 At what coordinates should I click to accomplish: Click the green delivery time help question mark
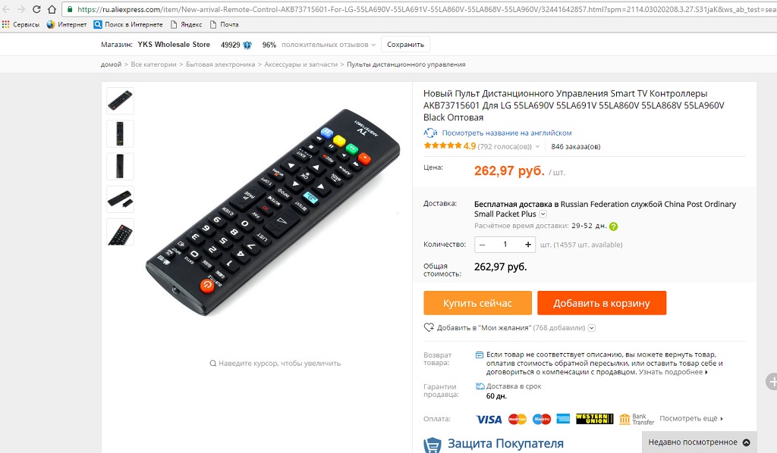point(613,227)
